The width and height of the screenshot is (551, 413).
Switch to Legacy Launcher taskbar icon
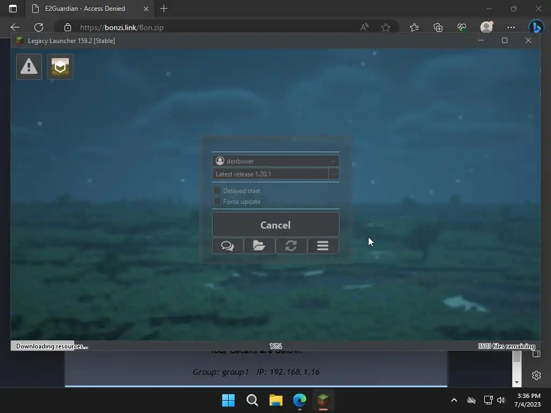pos(323,400)
